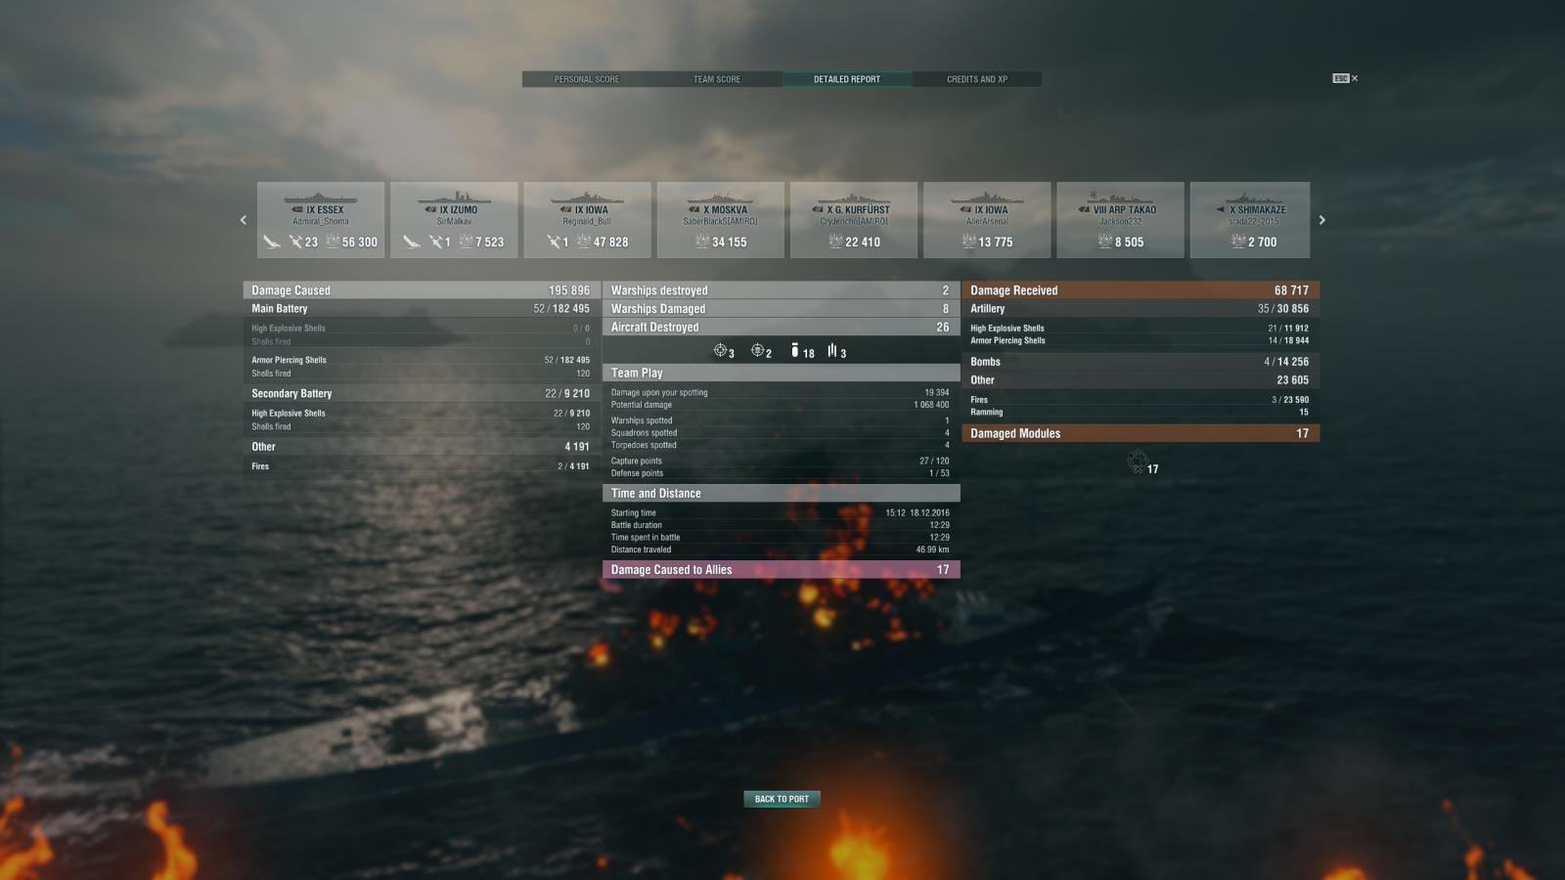The width and height of the screenshot is (1565, 880).
Task: Select the Credits and XP tab
Action: coord(976,79)
